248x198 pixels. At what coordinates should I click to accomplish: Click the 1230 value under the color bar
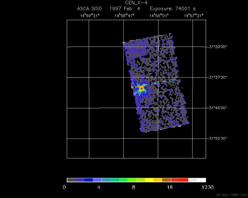click(x=208, y=188)
